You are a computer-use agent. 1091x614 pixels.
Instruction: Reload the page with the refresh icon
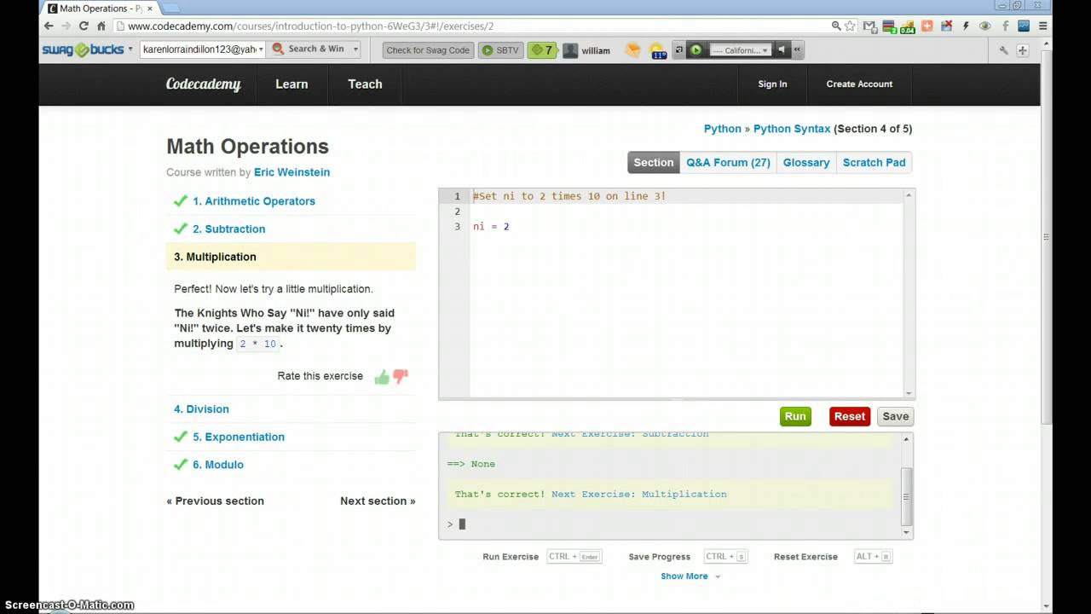pyautogui.click(x=84, y=26)
